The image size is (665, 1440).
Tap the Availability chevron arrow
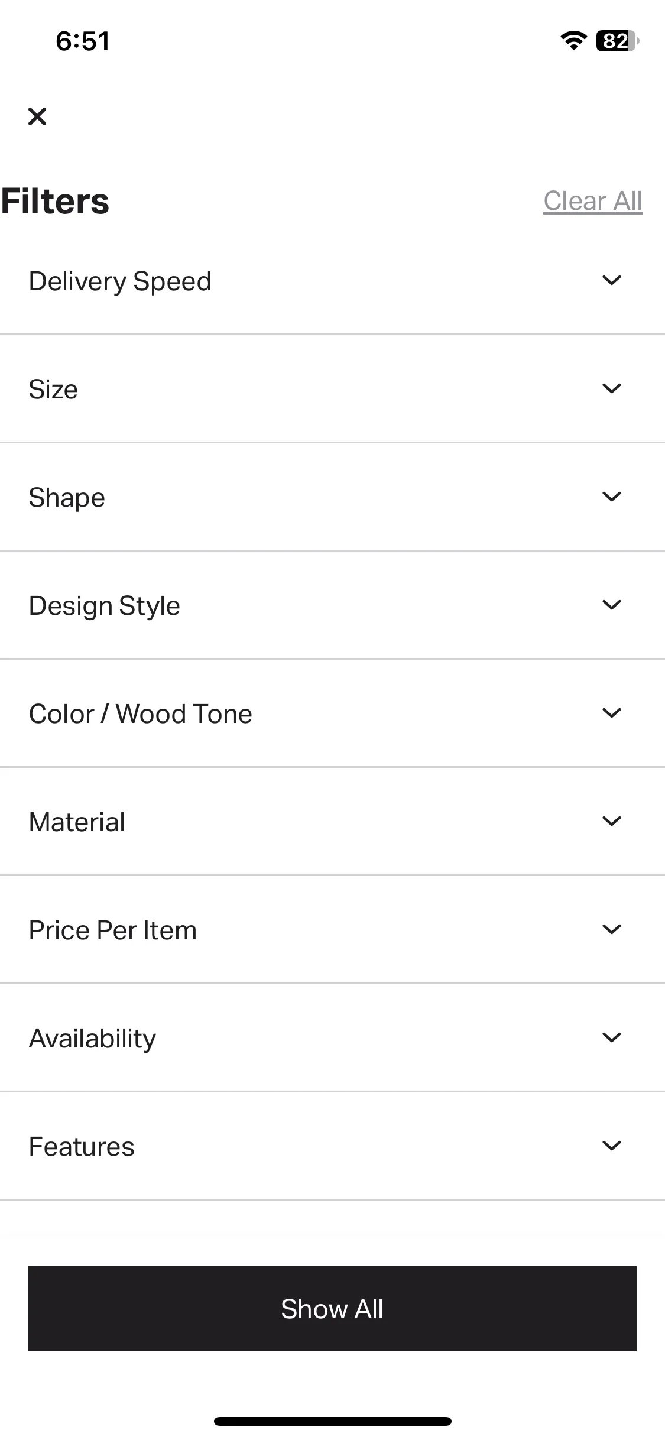point(611,1037)
